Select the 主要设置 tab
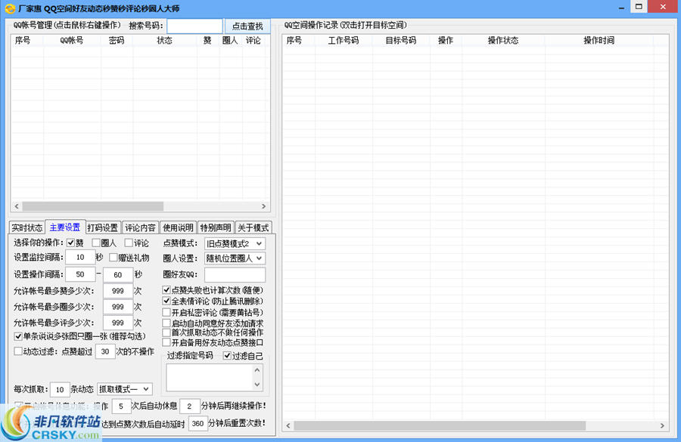Screen dimensions: 681x442 click(65, 227)
